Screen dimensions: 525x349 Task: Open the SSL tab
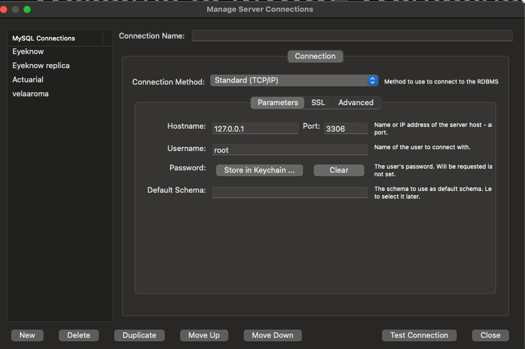[318, 102]
